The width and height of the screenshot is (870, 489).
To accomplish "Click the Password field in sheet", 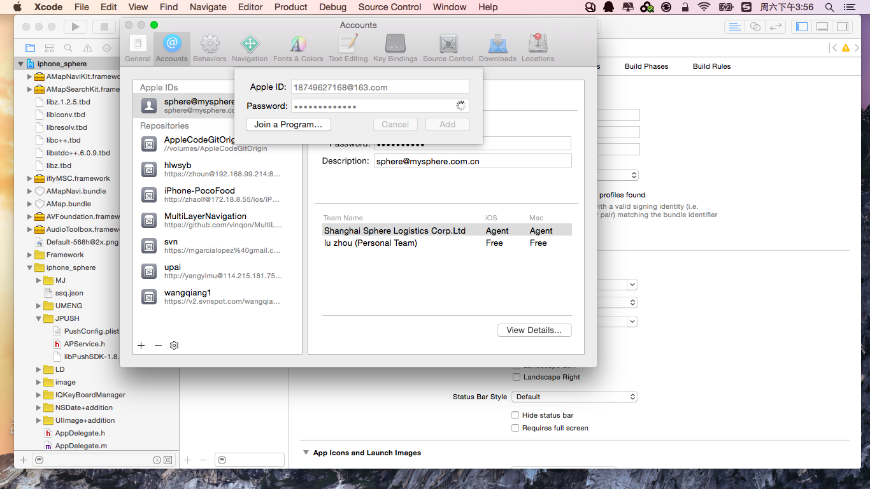I will (x=380, y=106).
